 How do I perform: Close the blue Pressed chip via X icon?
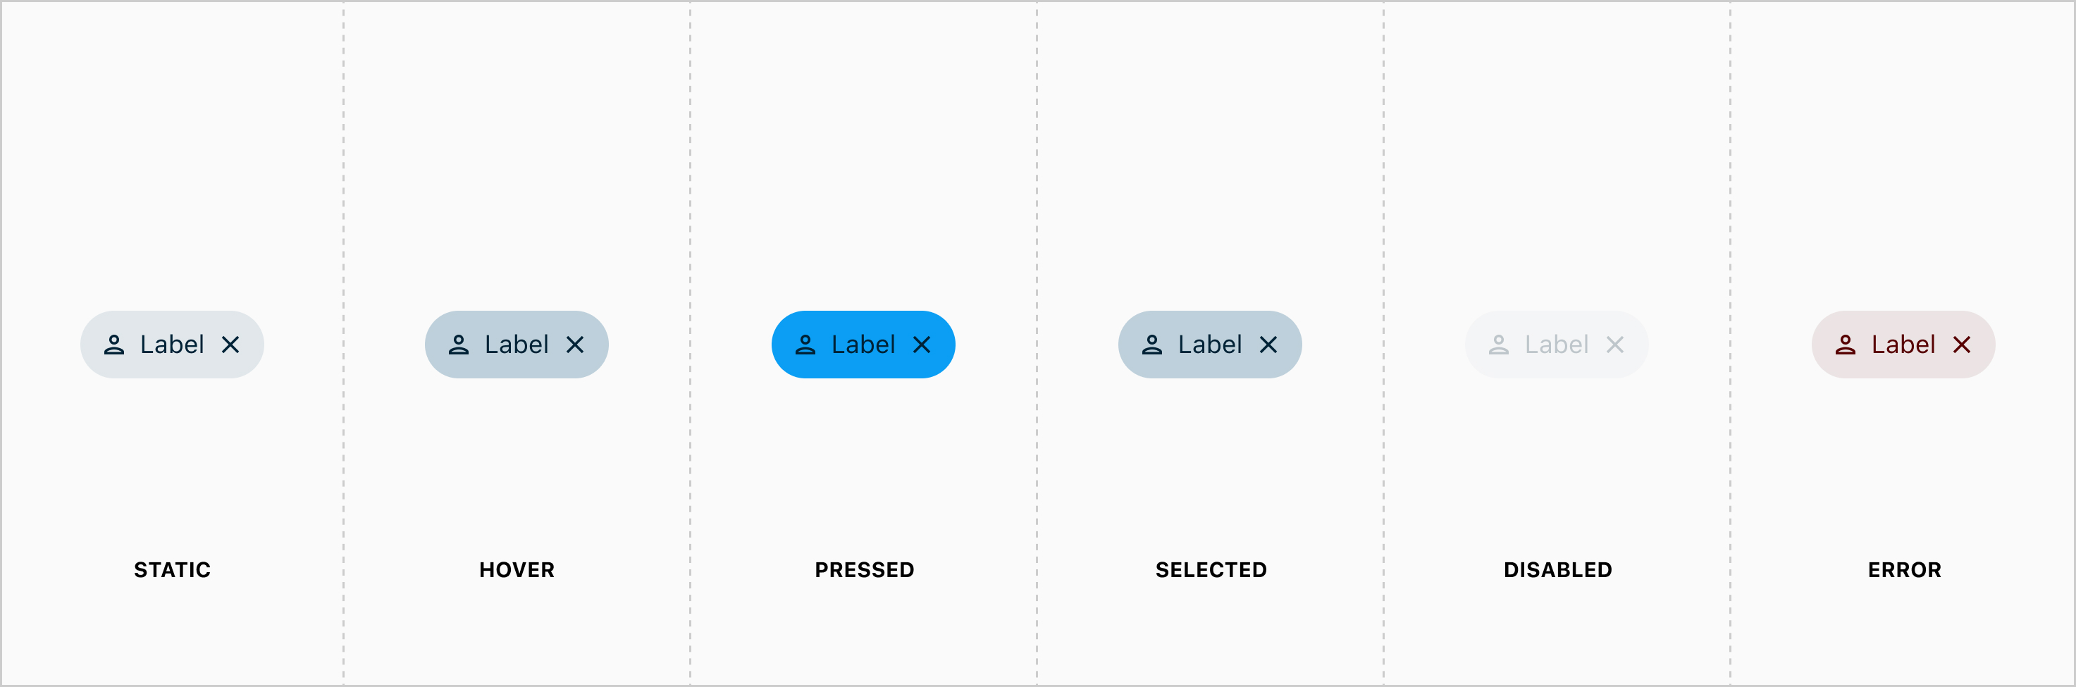point(921,345)
